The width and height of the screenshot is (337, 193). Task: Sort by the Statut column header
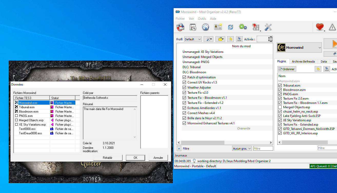coord(63,98)
